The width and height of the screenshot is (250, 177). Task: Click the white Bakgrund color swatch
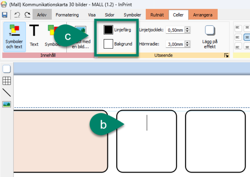(108, 44)
